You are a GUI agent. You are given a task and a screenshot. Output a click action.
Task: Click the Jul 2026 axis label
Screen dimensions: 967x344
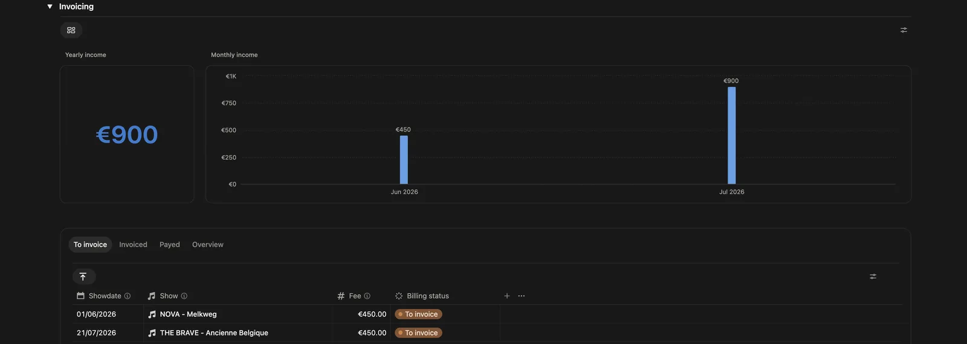pos(732,192)
